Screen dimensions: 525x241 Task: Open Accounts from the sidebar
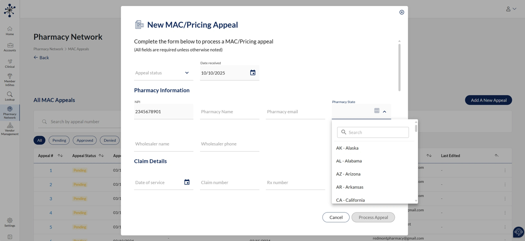pos(10,47)
